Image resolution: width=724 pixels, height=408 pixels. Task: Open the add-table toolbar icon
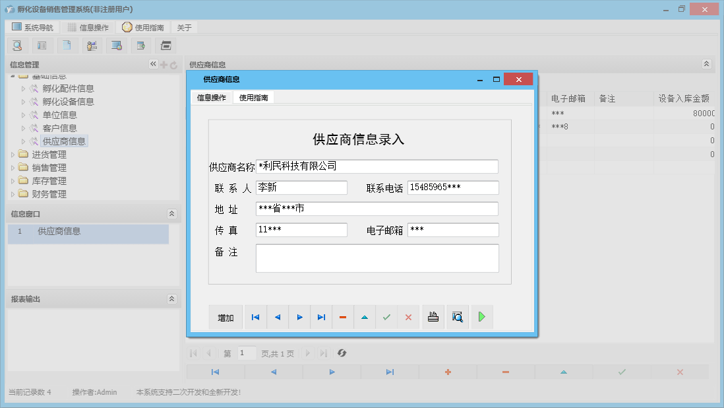tap(141, 45)
